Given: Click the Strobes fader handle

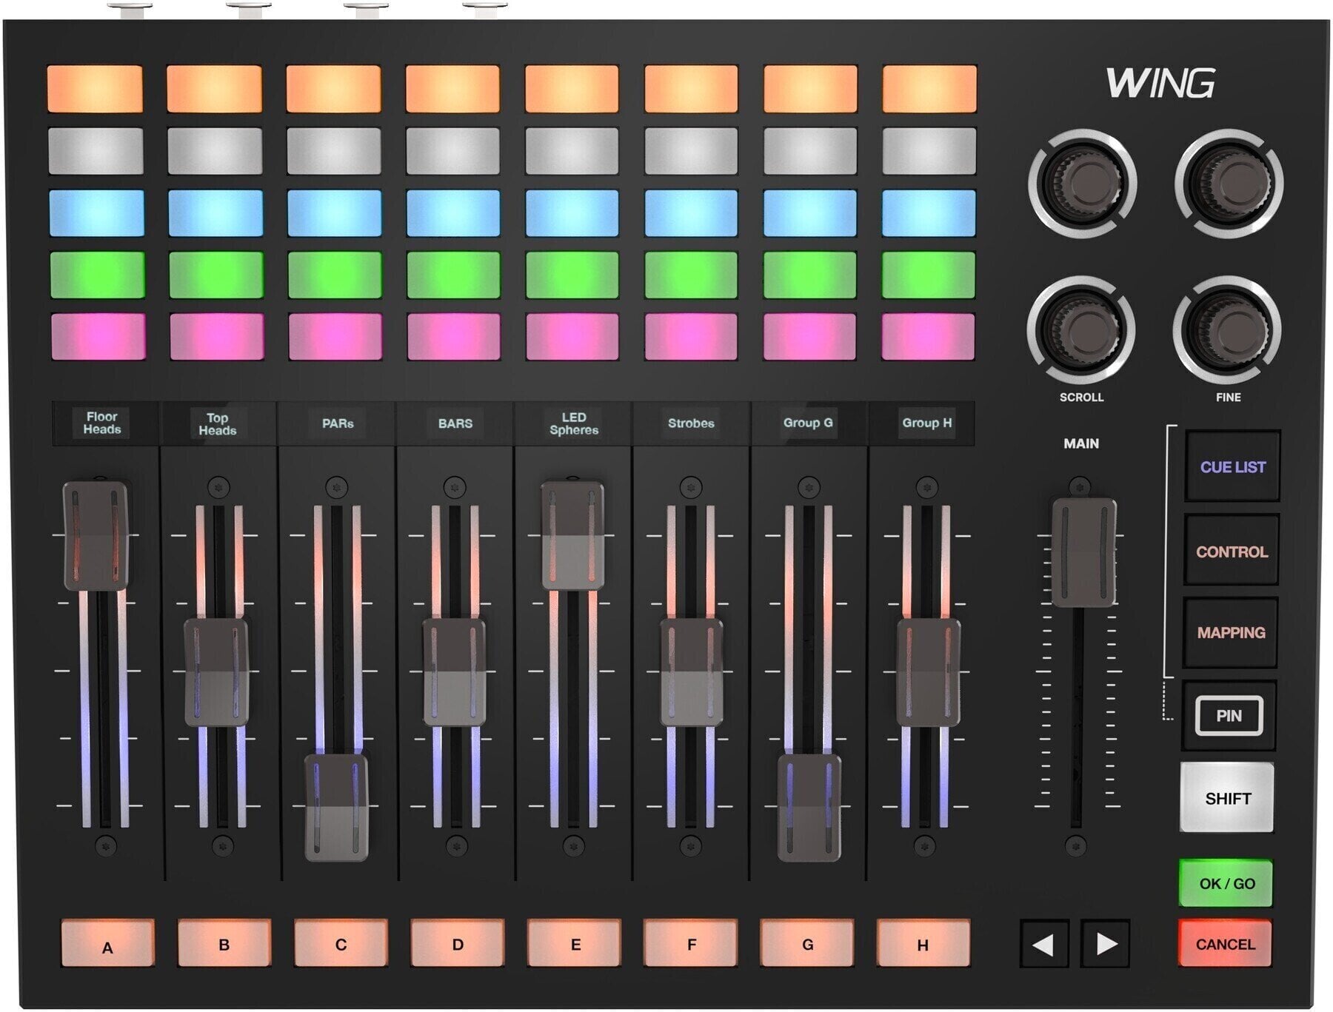Looking at the screenshot, I should pos(692,672).
